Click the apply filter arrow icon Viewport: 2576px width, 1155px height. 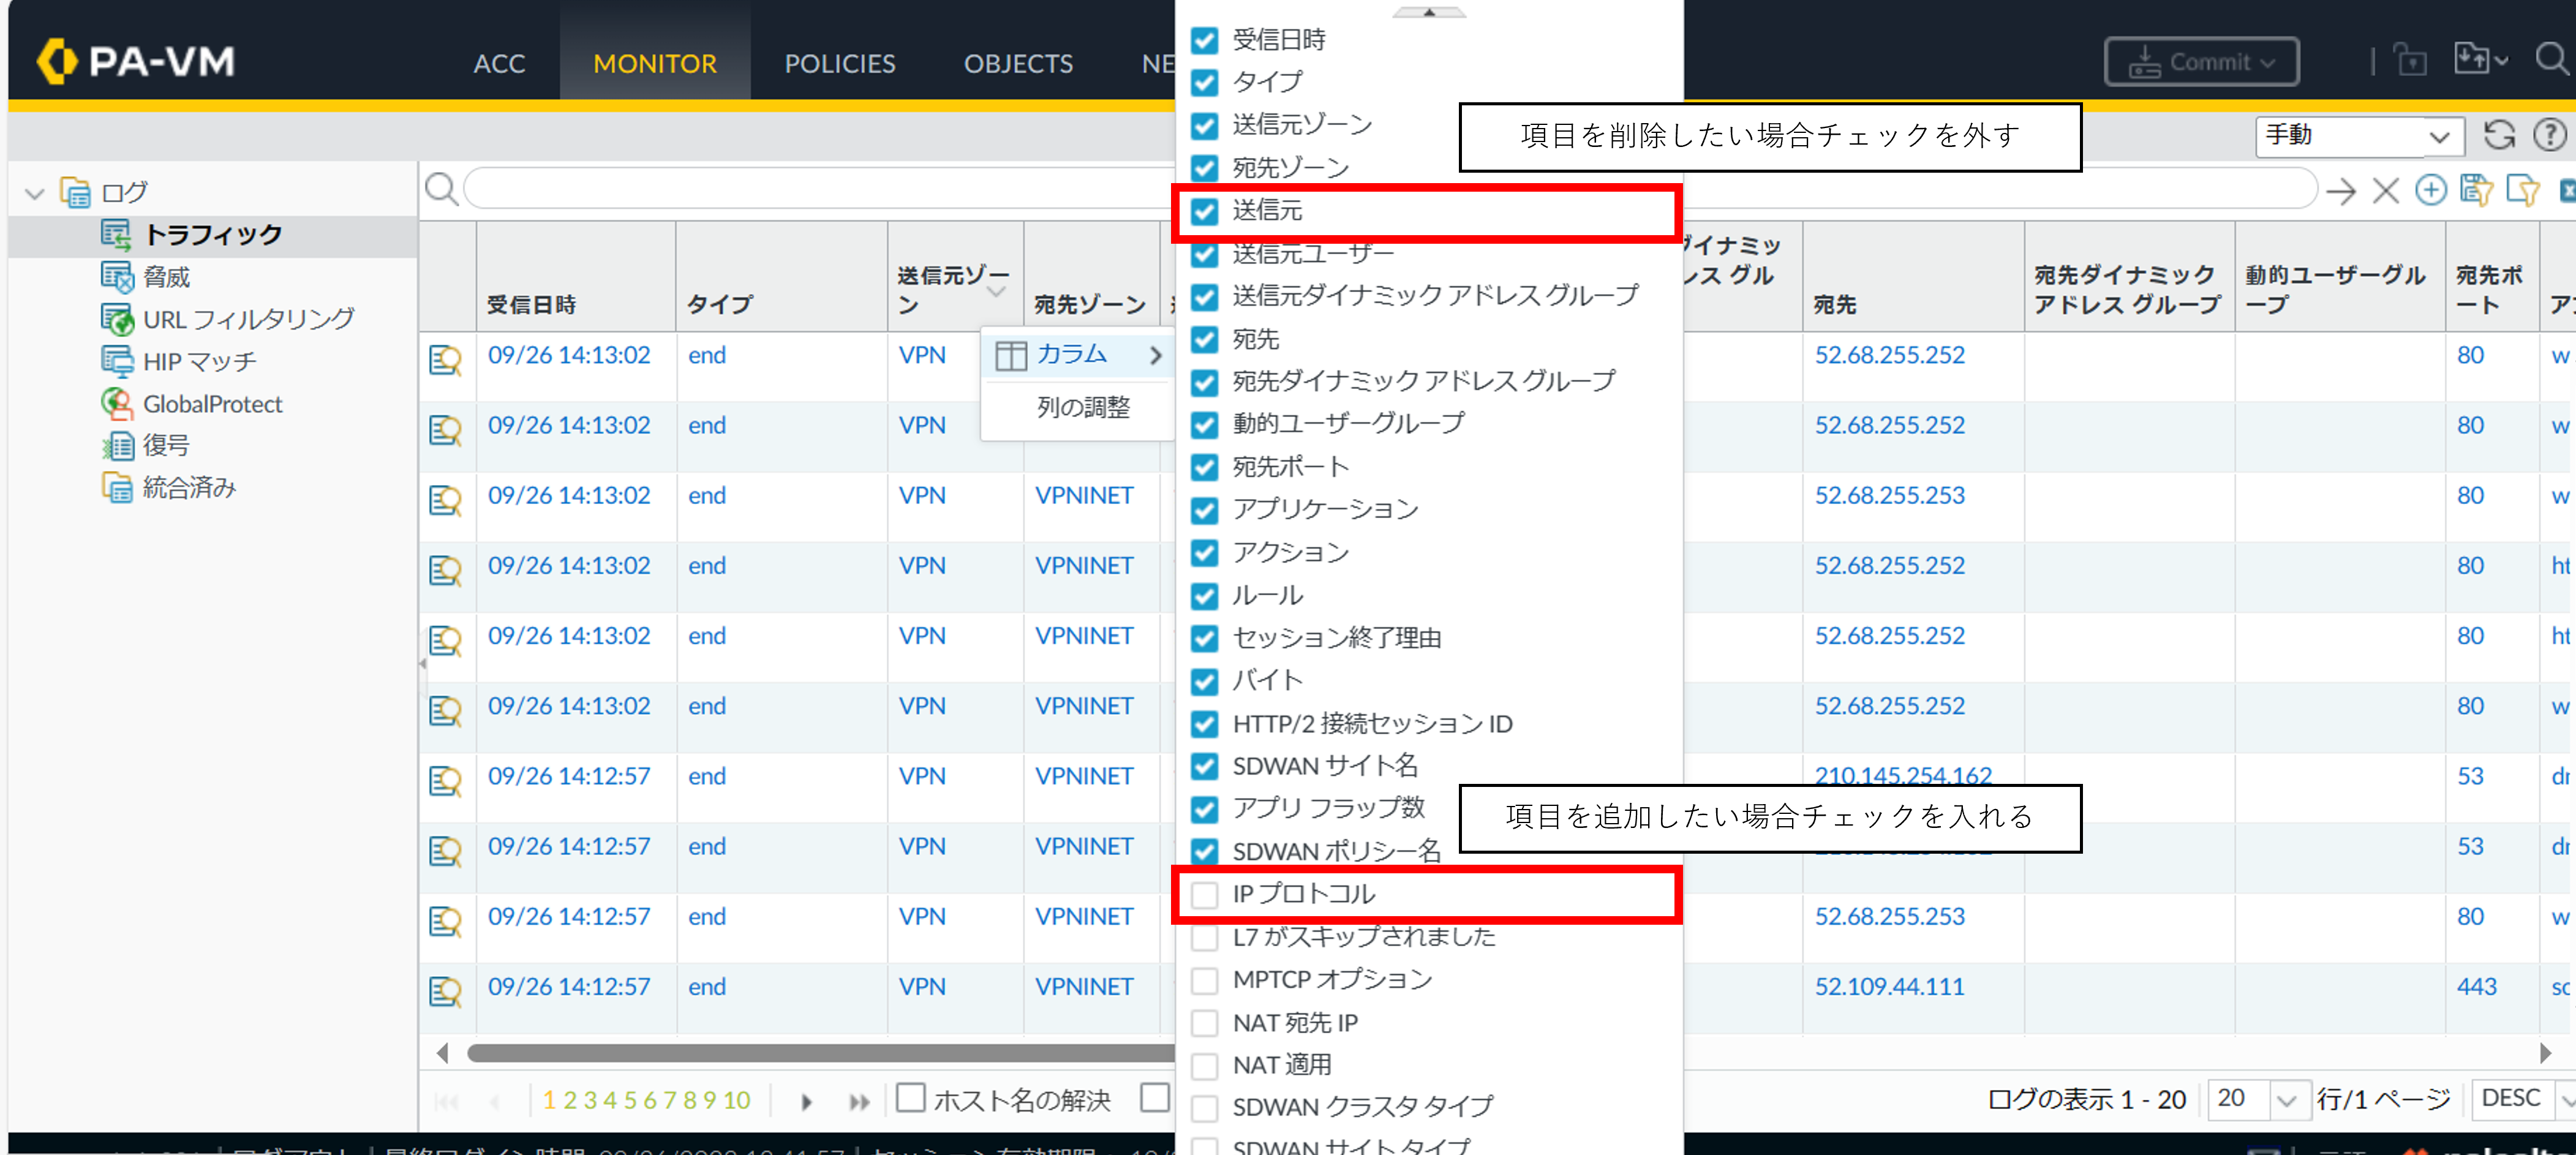(x=2340, y=190)
